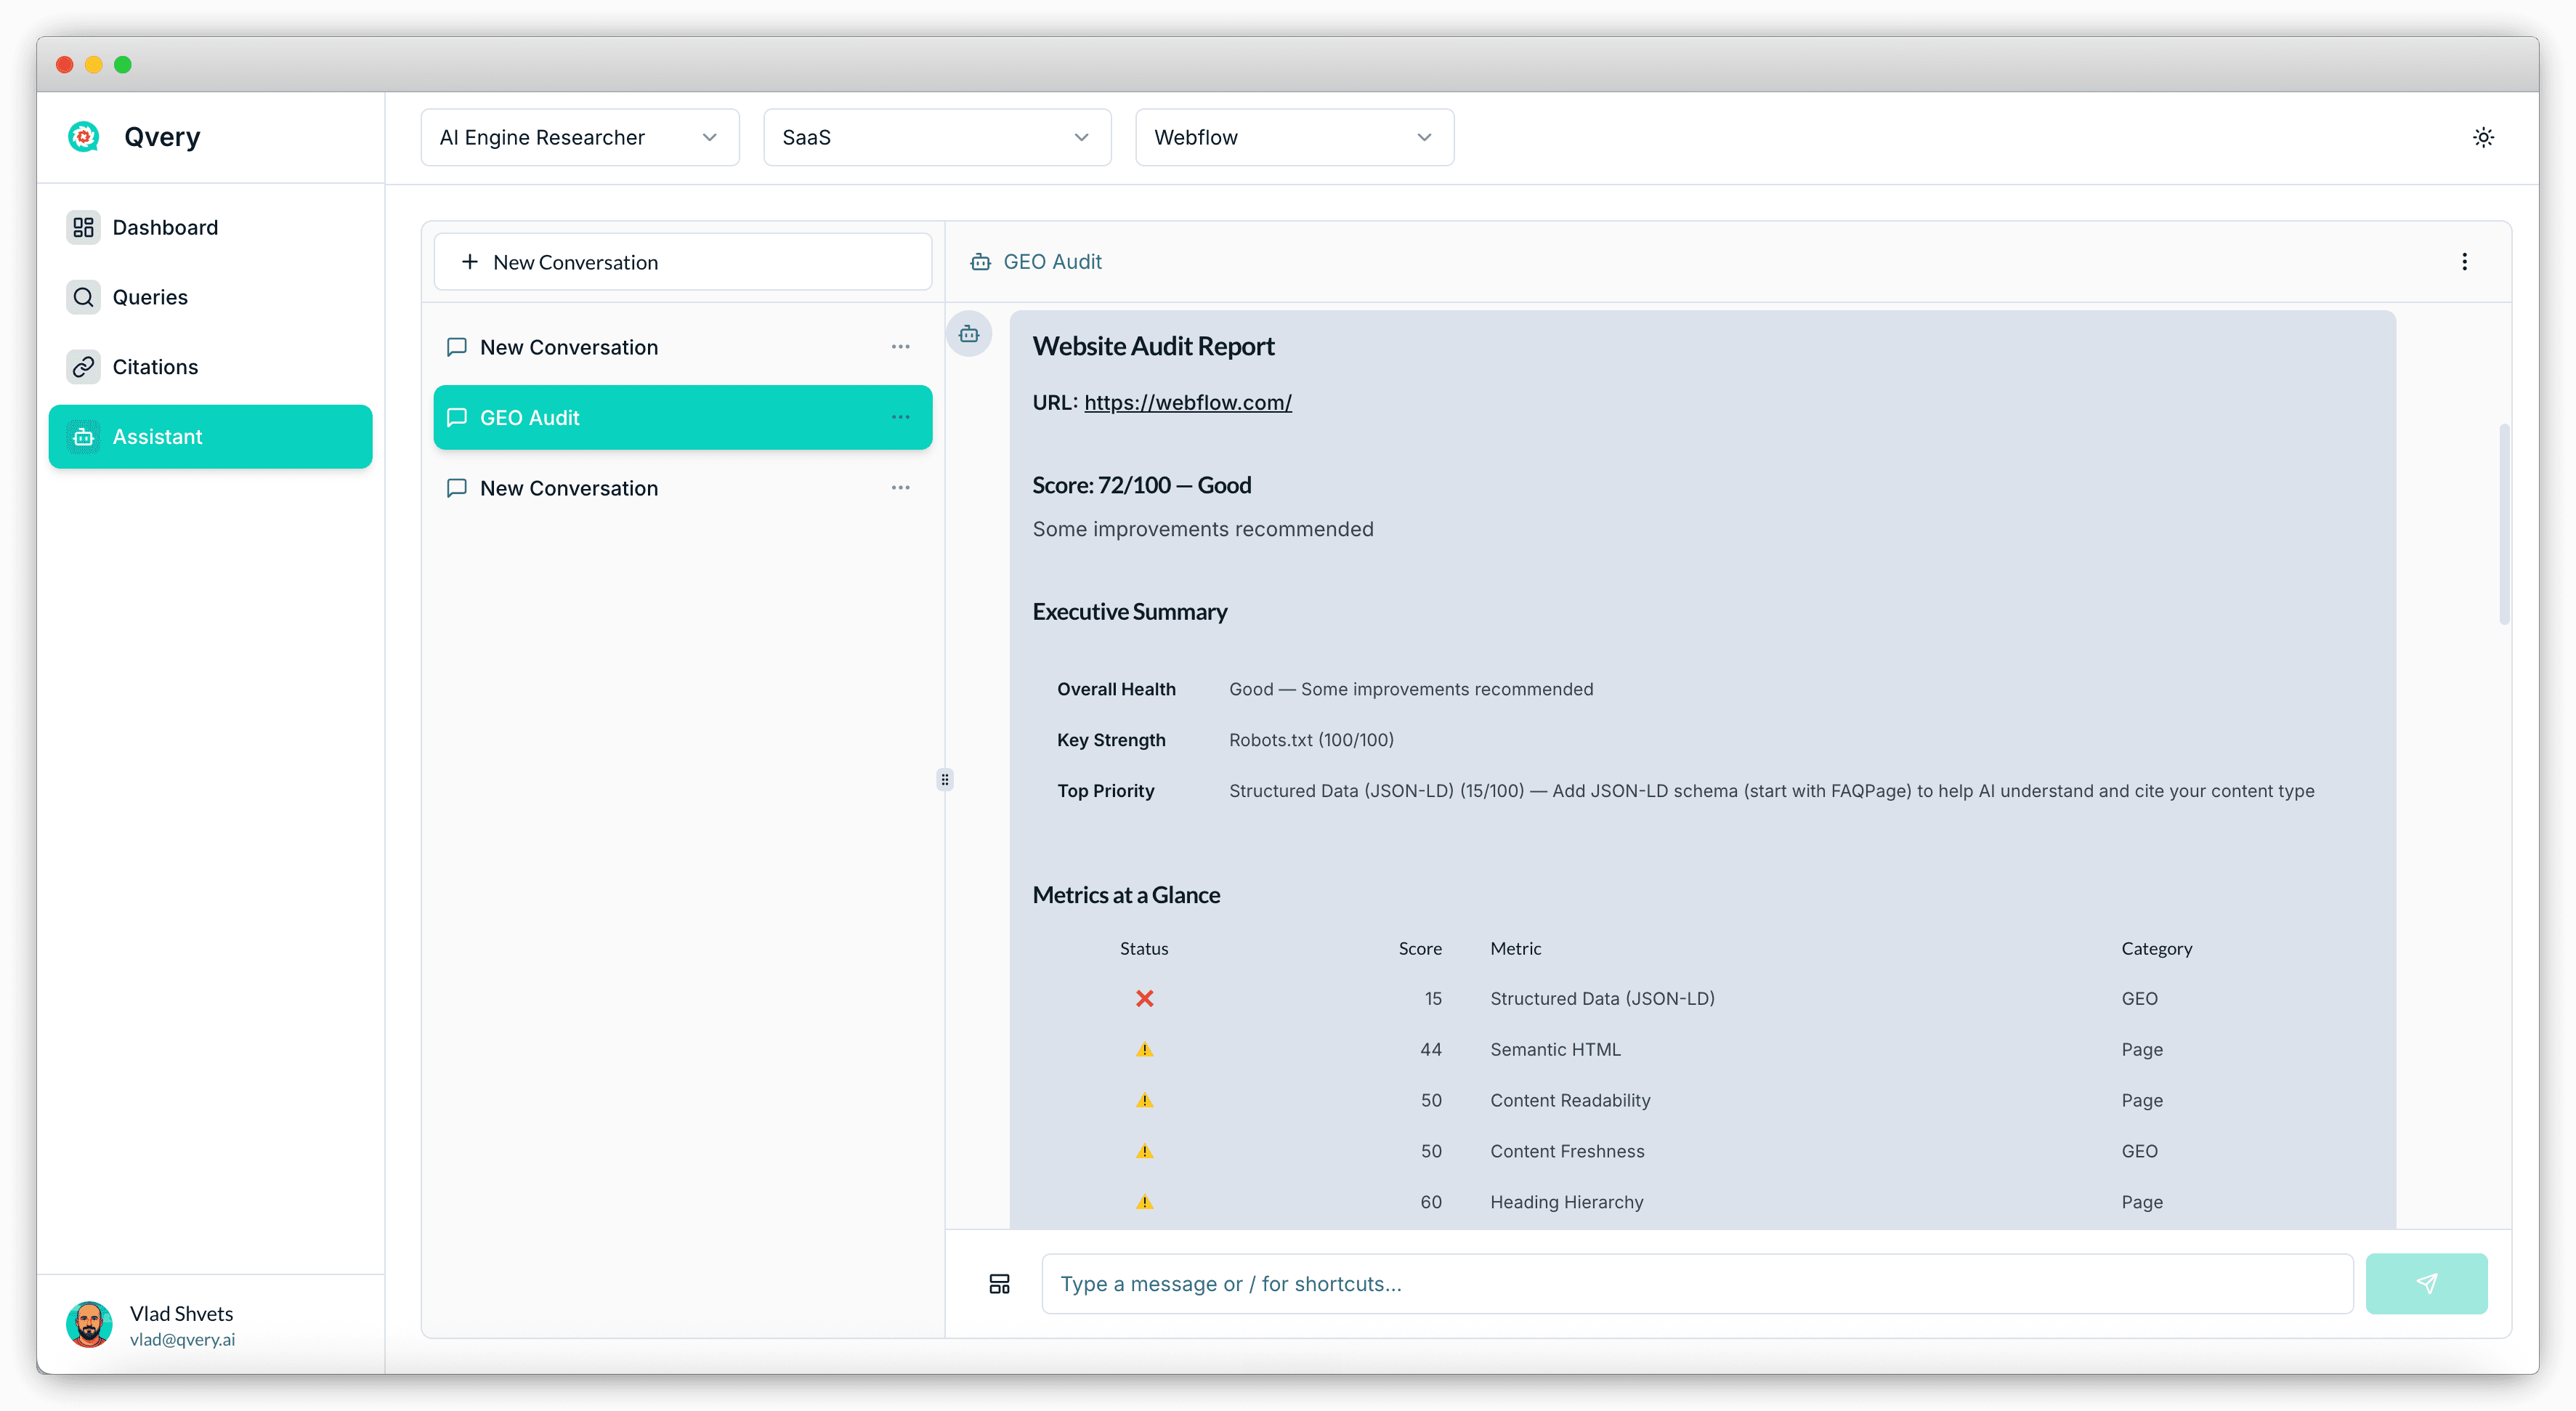Click the send message paper-plane button
The width and height of the screenshot is (2576, 1411).
coord(2426,1284)
